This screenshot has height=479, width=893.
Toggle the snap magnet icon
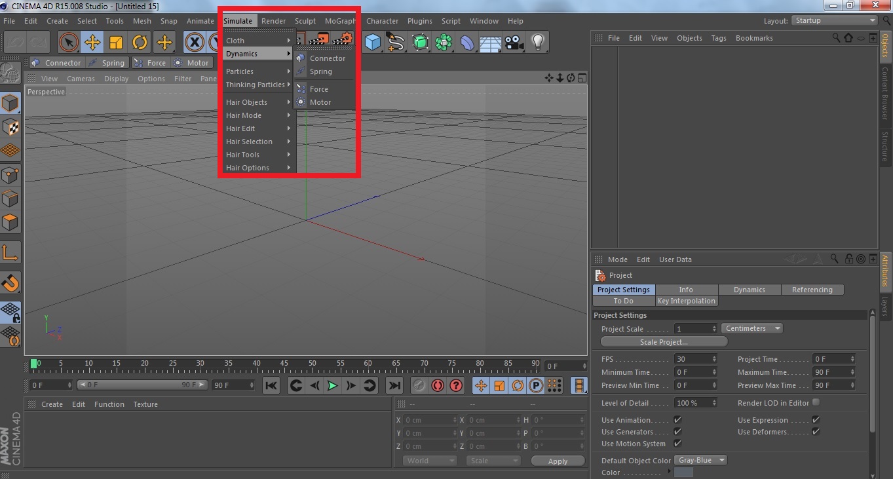tap(10, 283)
